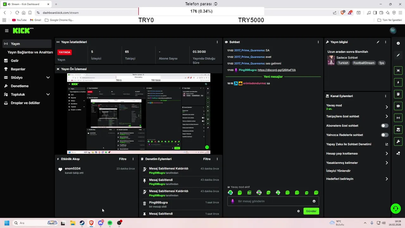The height and width of the screenshot is (228, 405).
Task: Click the crying headphones emote
Action: (230, 193)
